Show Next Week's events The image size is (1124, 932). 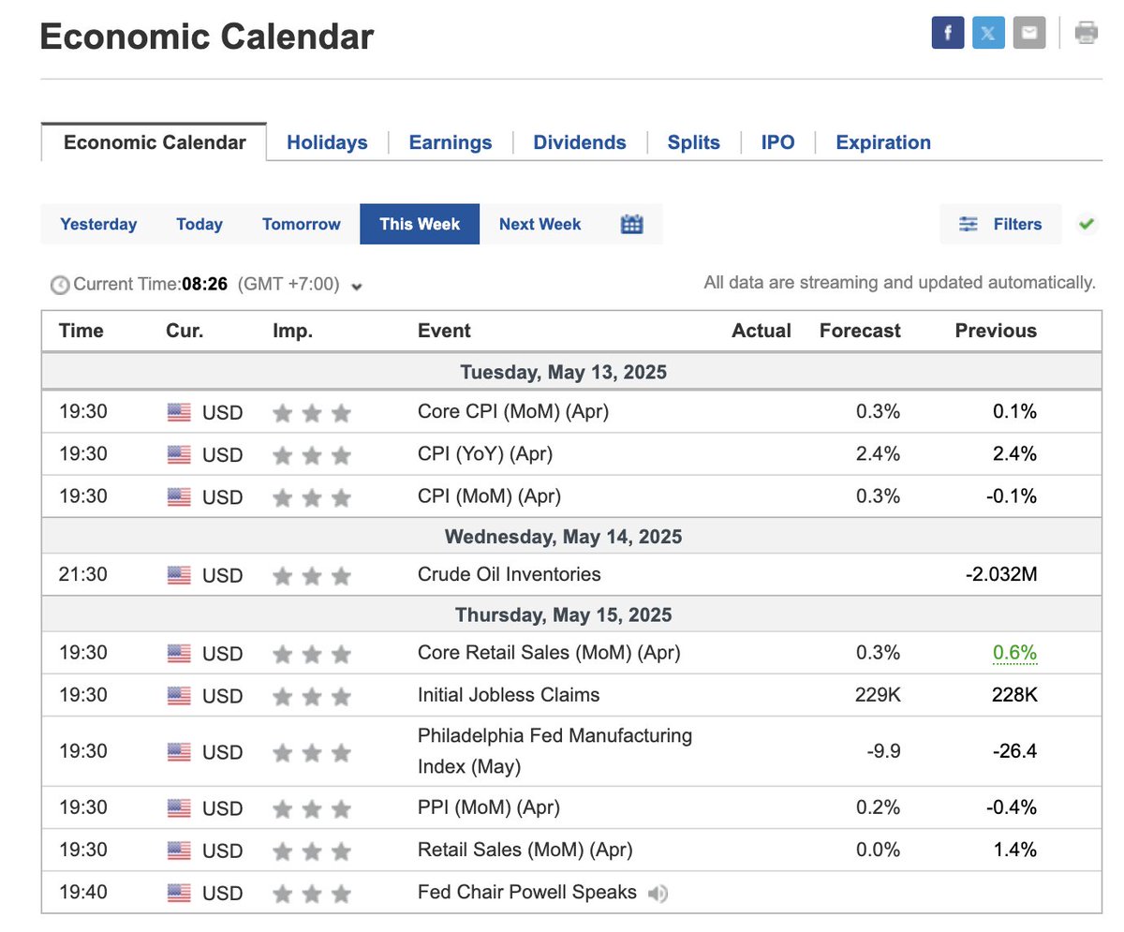[540, 225]
